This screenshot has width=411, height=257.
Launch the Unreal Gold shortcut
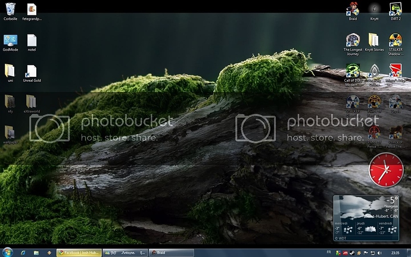tap(32, 71)
